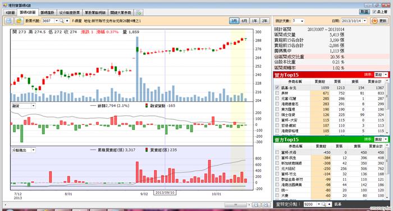Viewport: 393px width, 211px height.
Task: Open the stock code 3697 dropdown
Action: 56,21
